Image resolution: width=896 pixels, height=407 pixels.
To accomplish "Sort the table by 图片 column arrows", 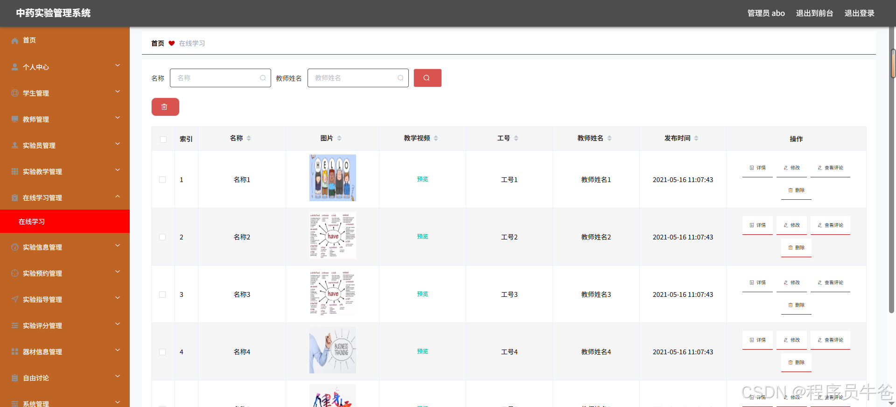I will click(x=339, y=138).
